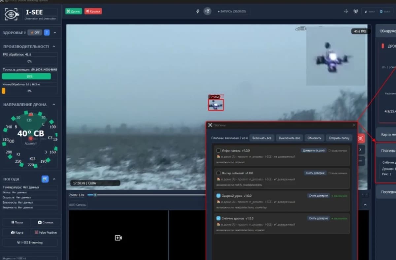Open the Карта ме... panel on right
The width and height of the screenshot is (396, 260).
386,135
